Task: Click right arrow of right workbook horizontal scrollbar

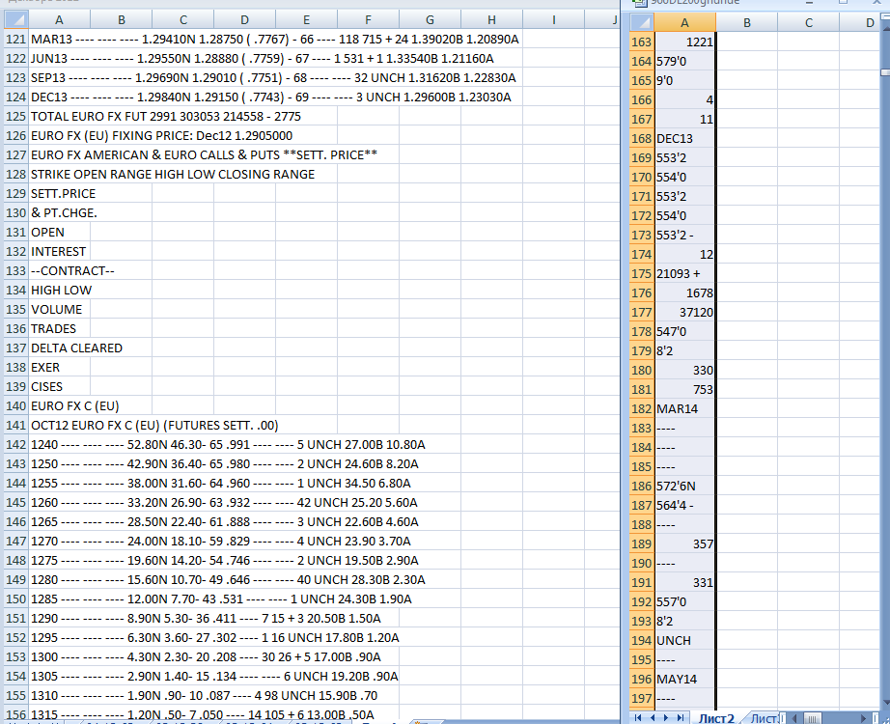Action: 863,718
